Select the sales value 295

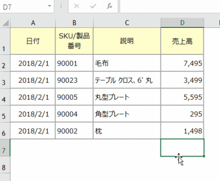[x=182, y=114]
